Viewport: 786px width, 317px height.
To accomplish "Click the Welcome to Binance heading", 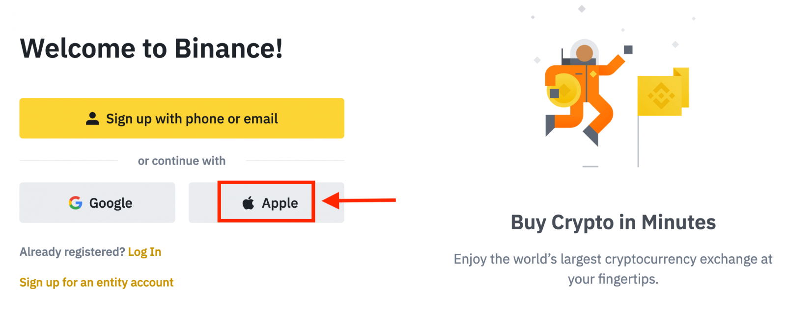I will click(151, 48).
